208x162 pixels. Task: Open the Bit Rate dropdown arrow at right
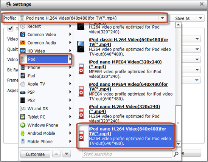pyautogui.click(x=197, y=70)
